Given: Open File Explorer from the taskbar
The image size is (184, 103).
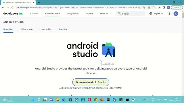Looking at the screenshot, I should (57, 100).
